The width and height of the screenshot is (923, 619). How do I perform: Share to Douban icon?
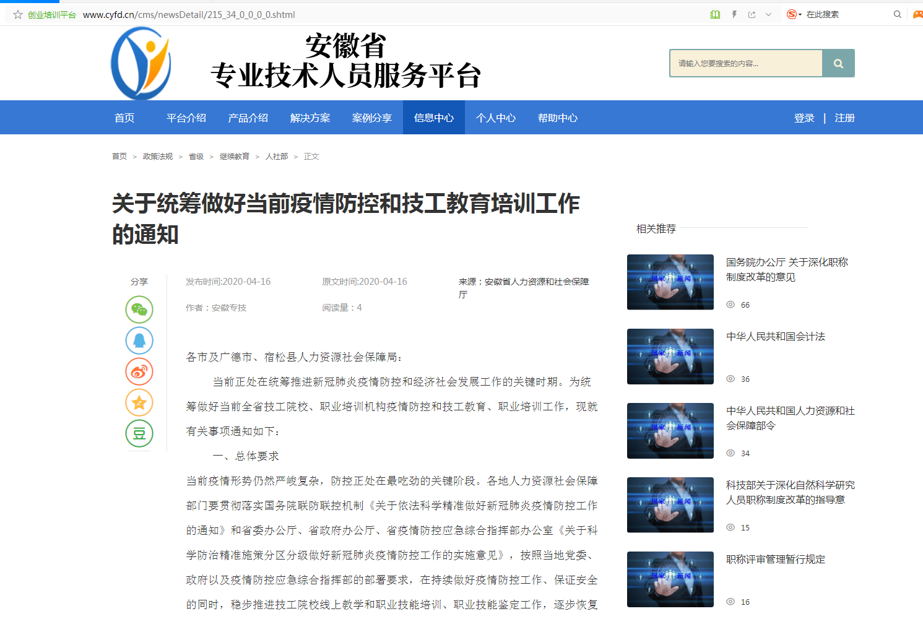139,433
